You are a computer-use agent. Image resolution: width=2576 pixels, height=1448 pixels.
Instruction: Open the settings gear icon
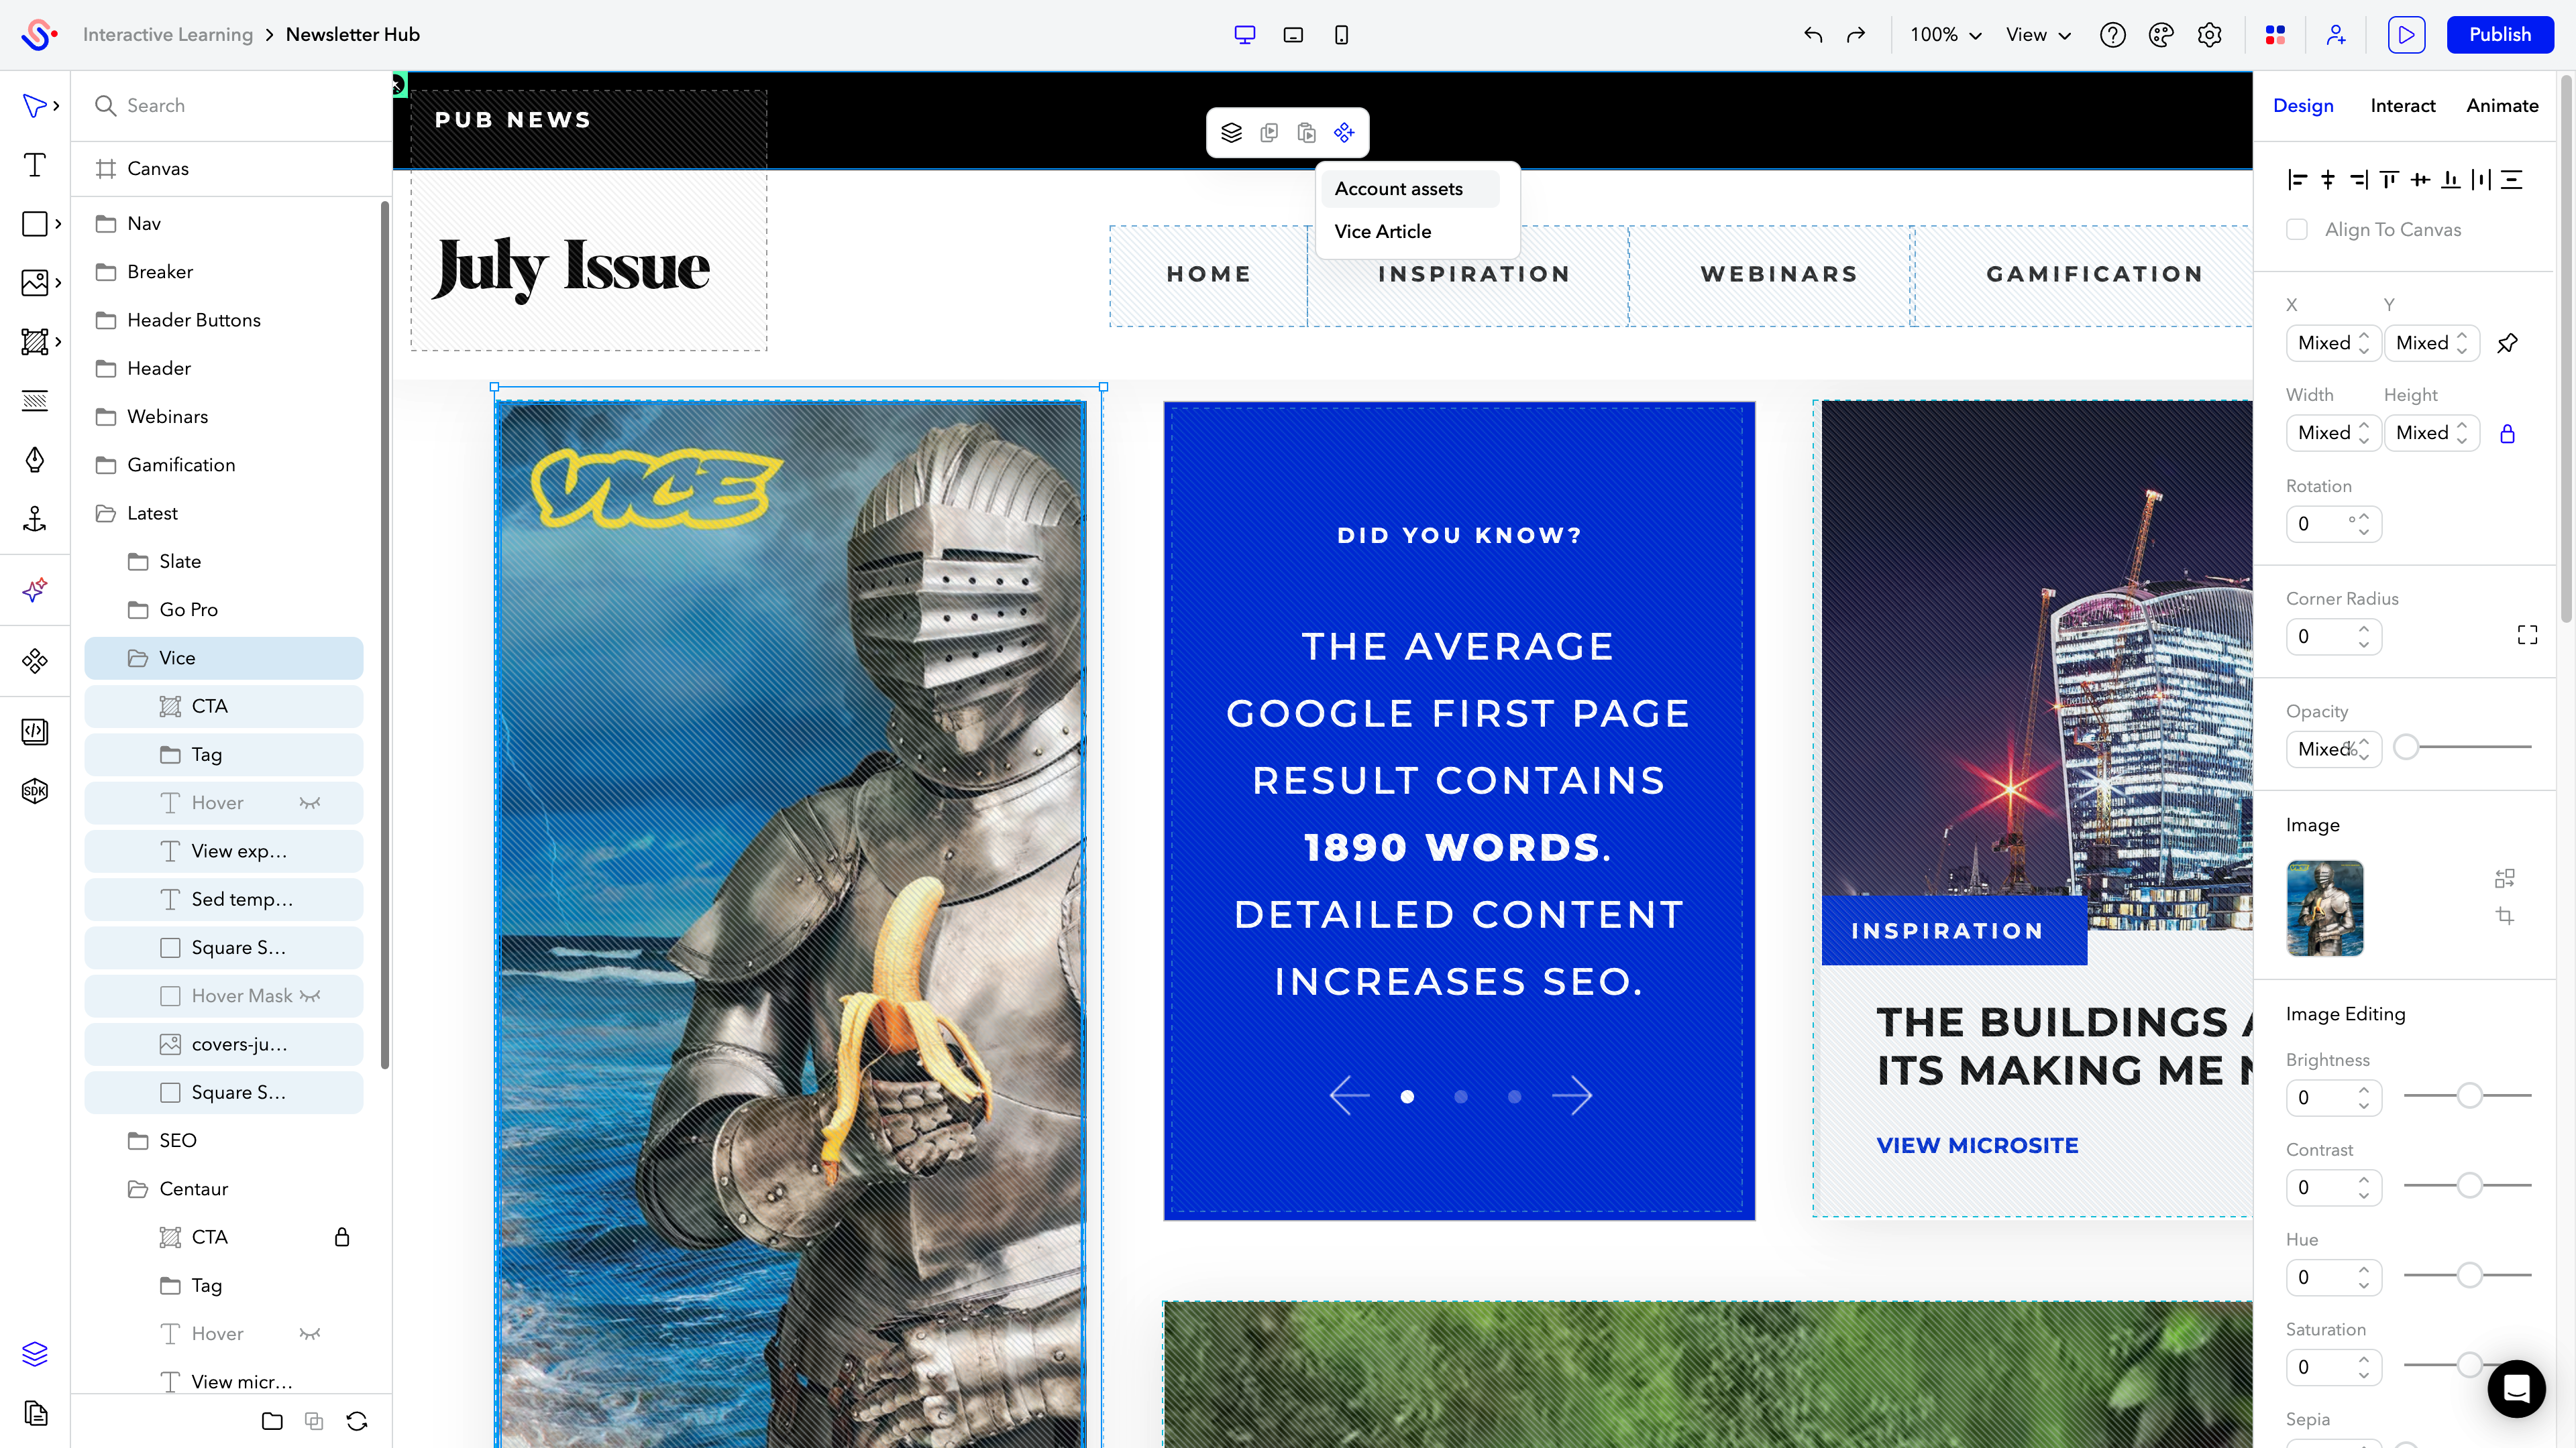click(x=2209, y=35)
